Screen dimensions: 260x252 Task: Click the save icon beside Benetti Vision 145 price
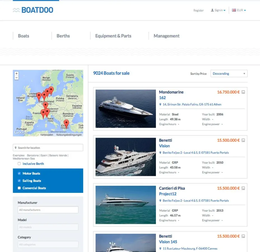click(x=243, y=236)
